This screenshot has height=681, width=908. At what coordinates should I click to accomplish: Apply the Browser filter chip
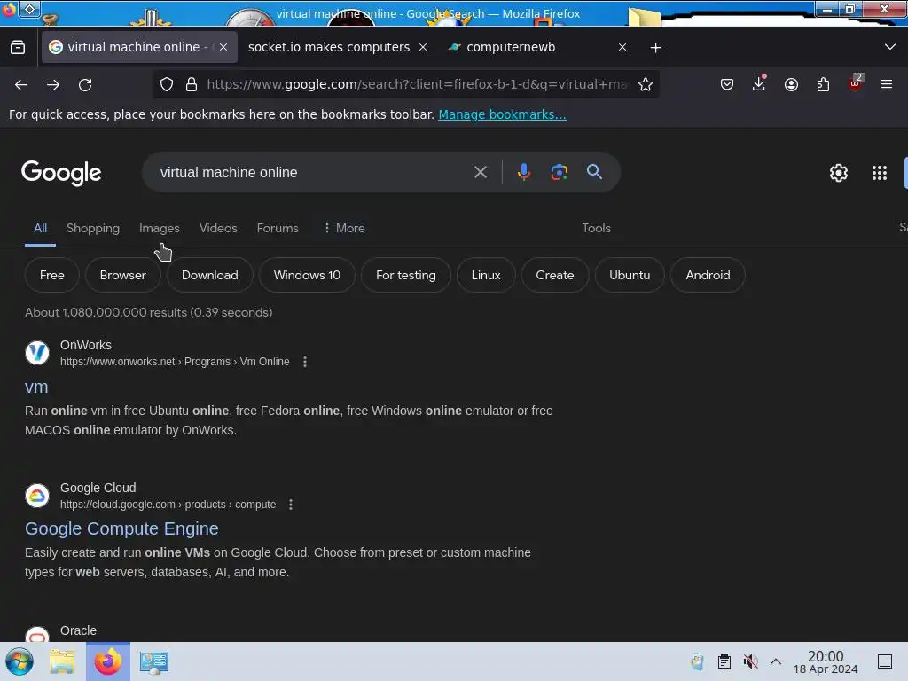point(122,275)
